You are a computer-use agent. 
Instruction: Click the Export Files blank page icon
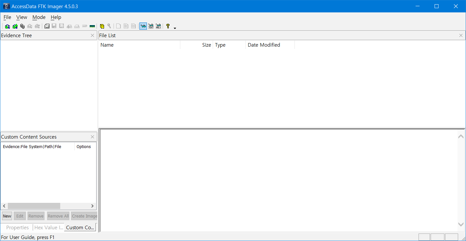tap(118, 26)
